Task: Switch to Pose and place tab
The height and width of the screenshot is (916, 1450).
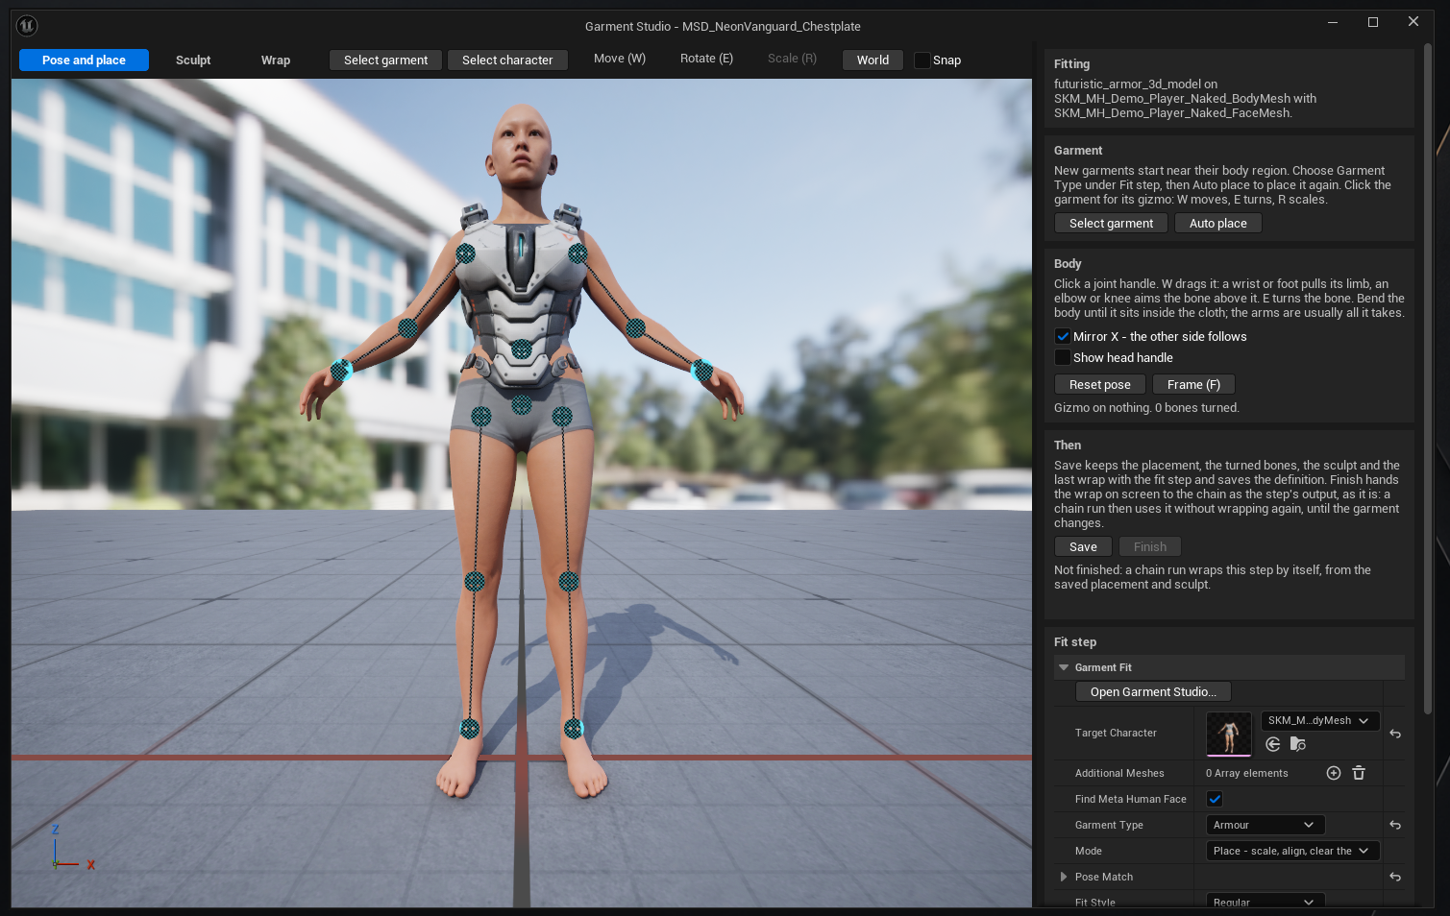Action: pyautogui.click(x=84, y=60)
